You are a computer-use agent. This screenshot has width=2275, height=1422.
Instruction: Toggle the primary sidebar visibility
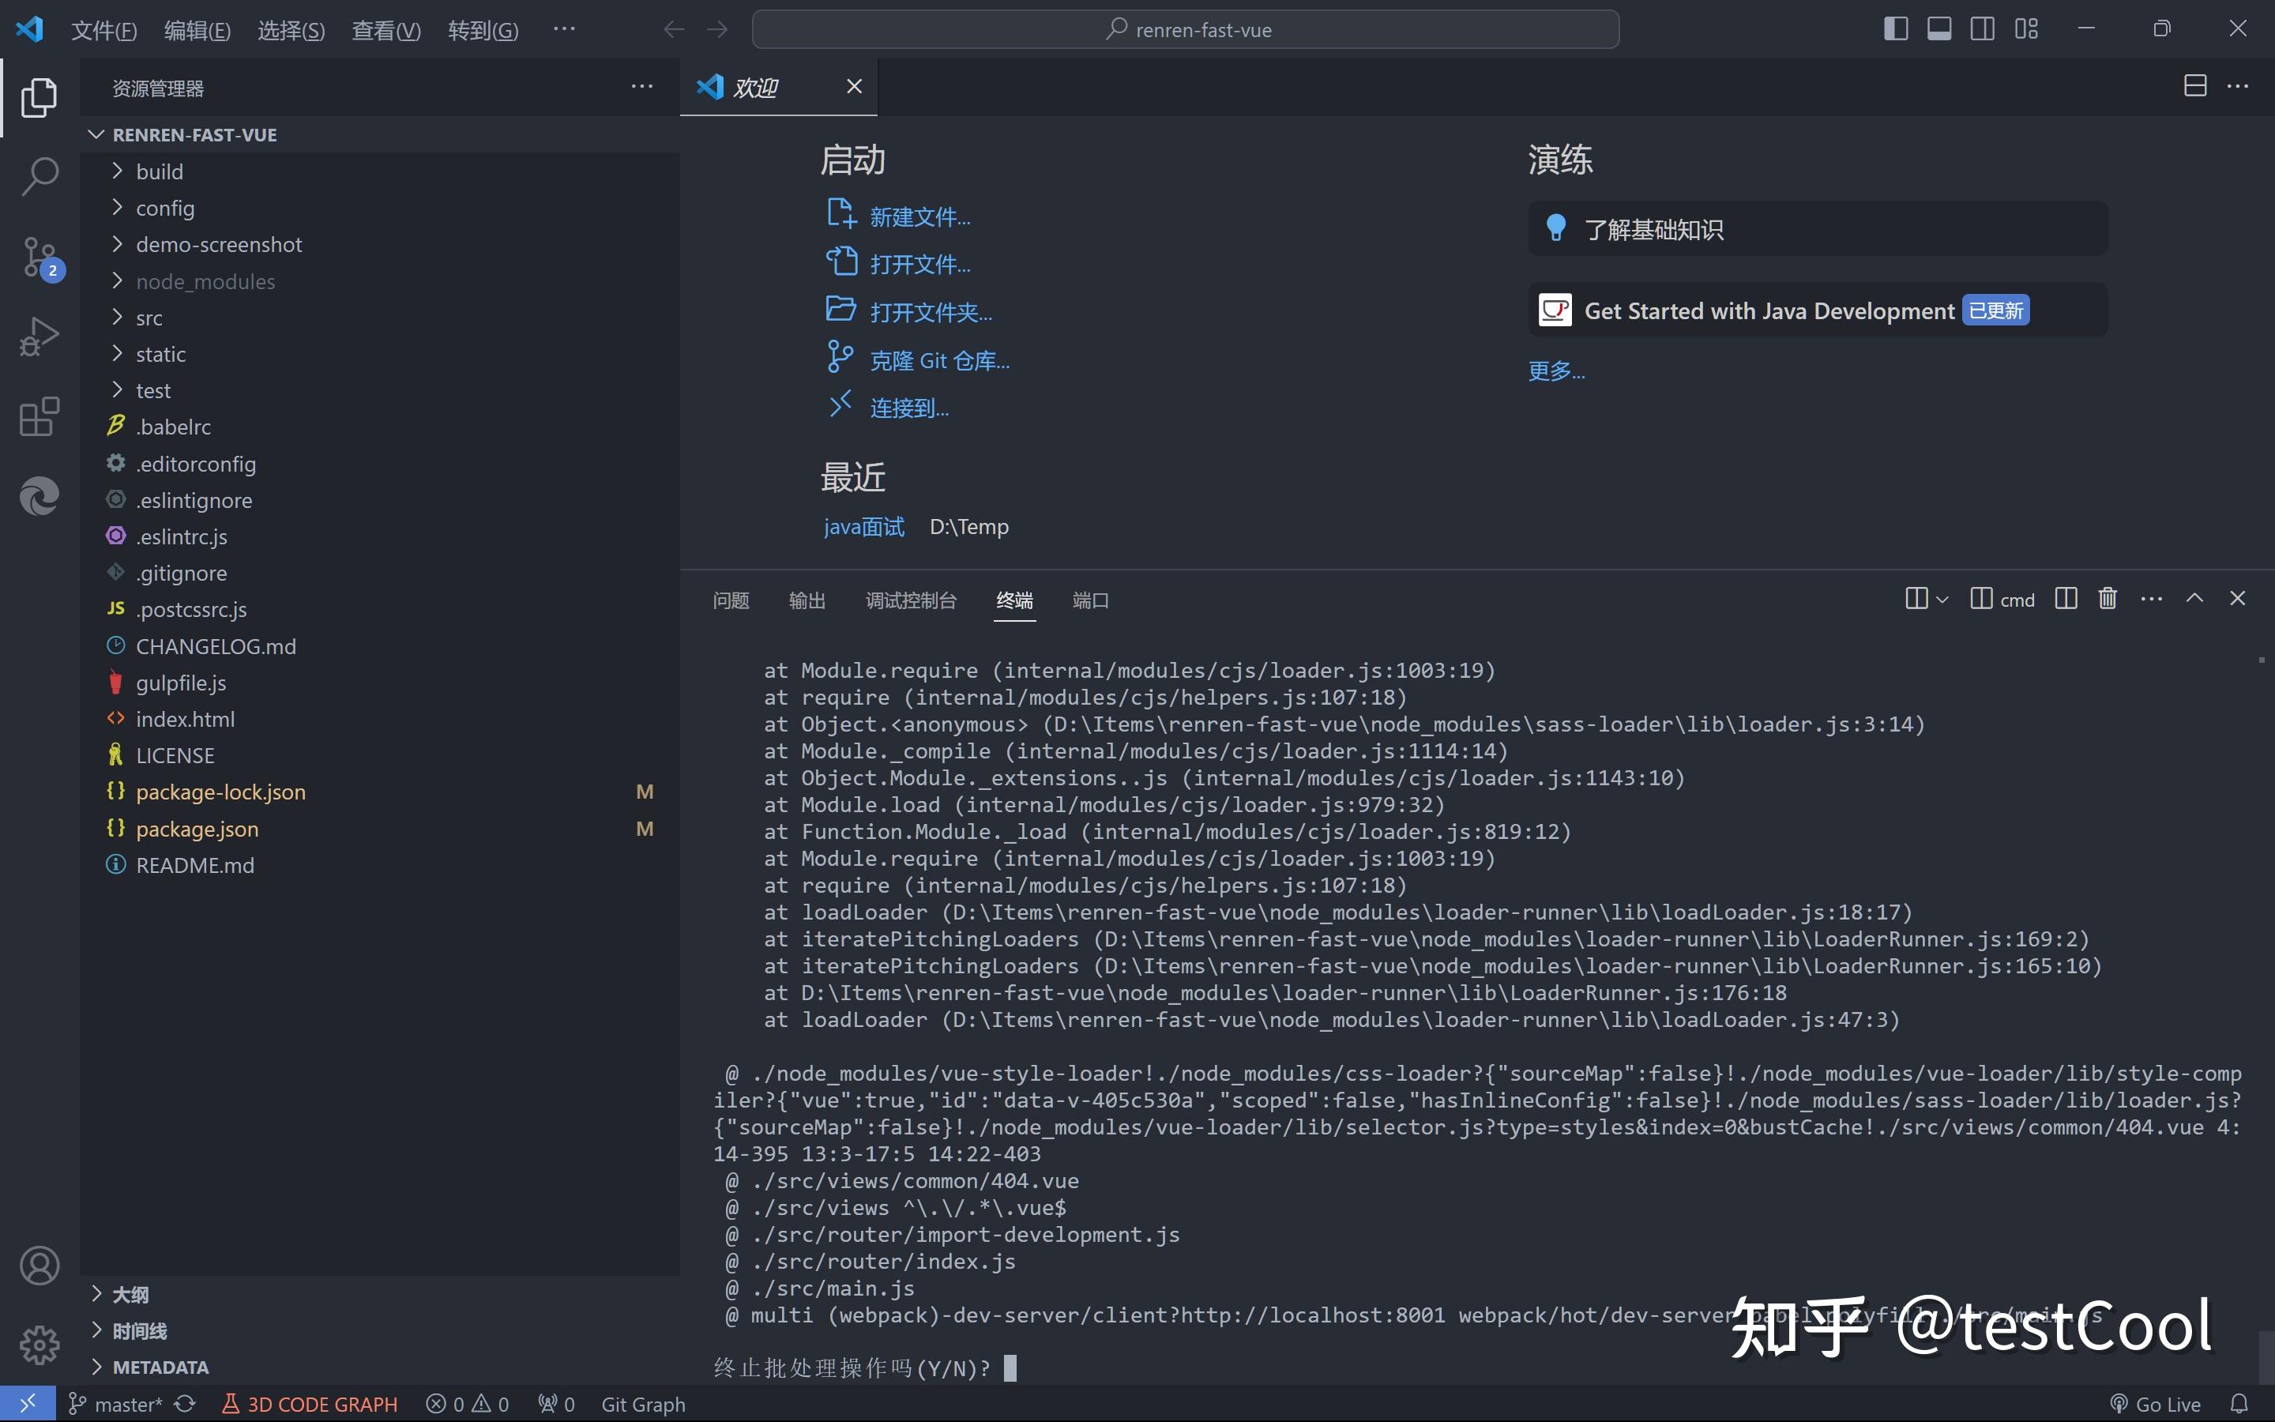pyautogui.click(x=1896, y=28)
